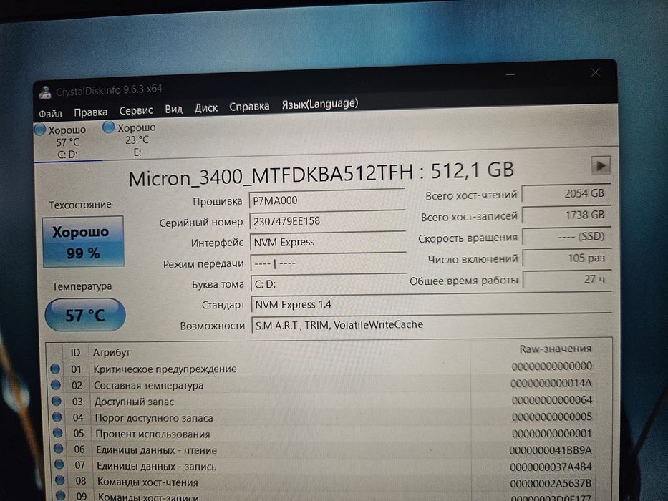Click the Прошивка field P7MA000
This screenshot has height=501, width=668.
pos(327,200)
